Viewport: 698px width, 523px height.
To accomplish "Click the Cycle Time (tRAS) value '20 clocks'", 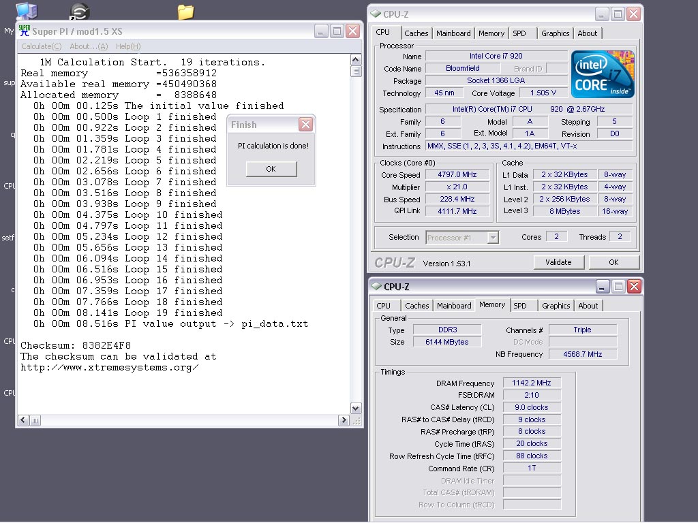I will tap(532, 444).
